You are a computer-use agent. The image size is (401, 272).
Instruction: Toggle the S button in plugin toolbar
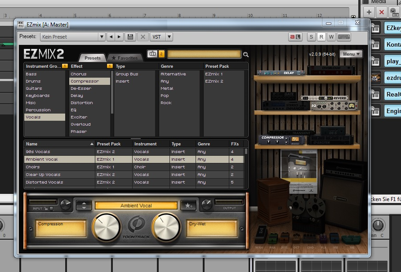click(311, 37)
